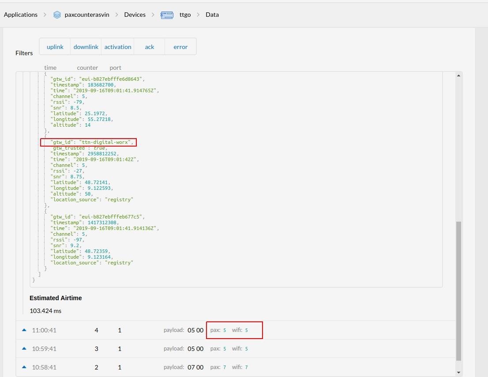Click the scroll-down arrow of the data list
The width and height of the screenshot is (488, 377).
tap(458, 372)
